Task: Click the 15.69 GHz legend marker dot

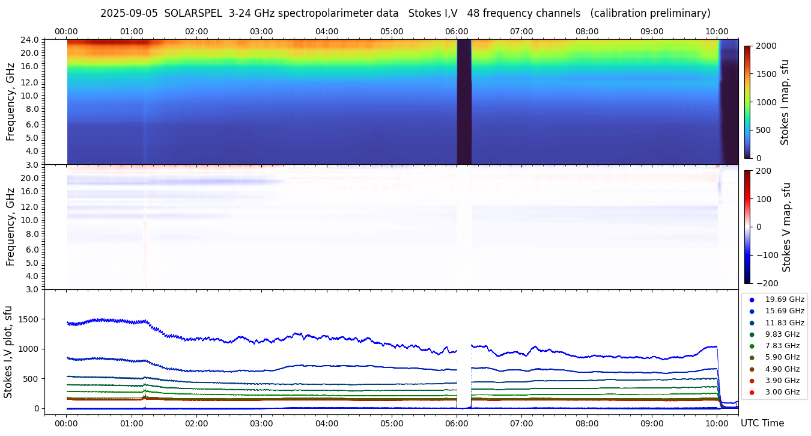Action: click(x=752, y=312)
